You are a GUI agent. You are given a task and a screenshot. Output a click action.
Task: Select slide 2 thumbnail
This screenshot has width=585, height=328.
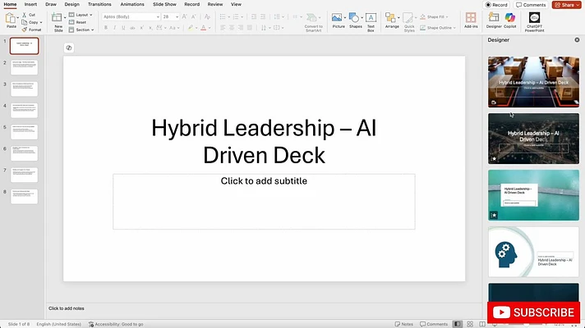[25, 67]
